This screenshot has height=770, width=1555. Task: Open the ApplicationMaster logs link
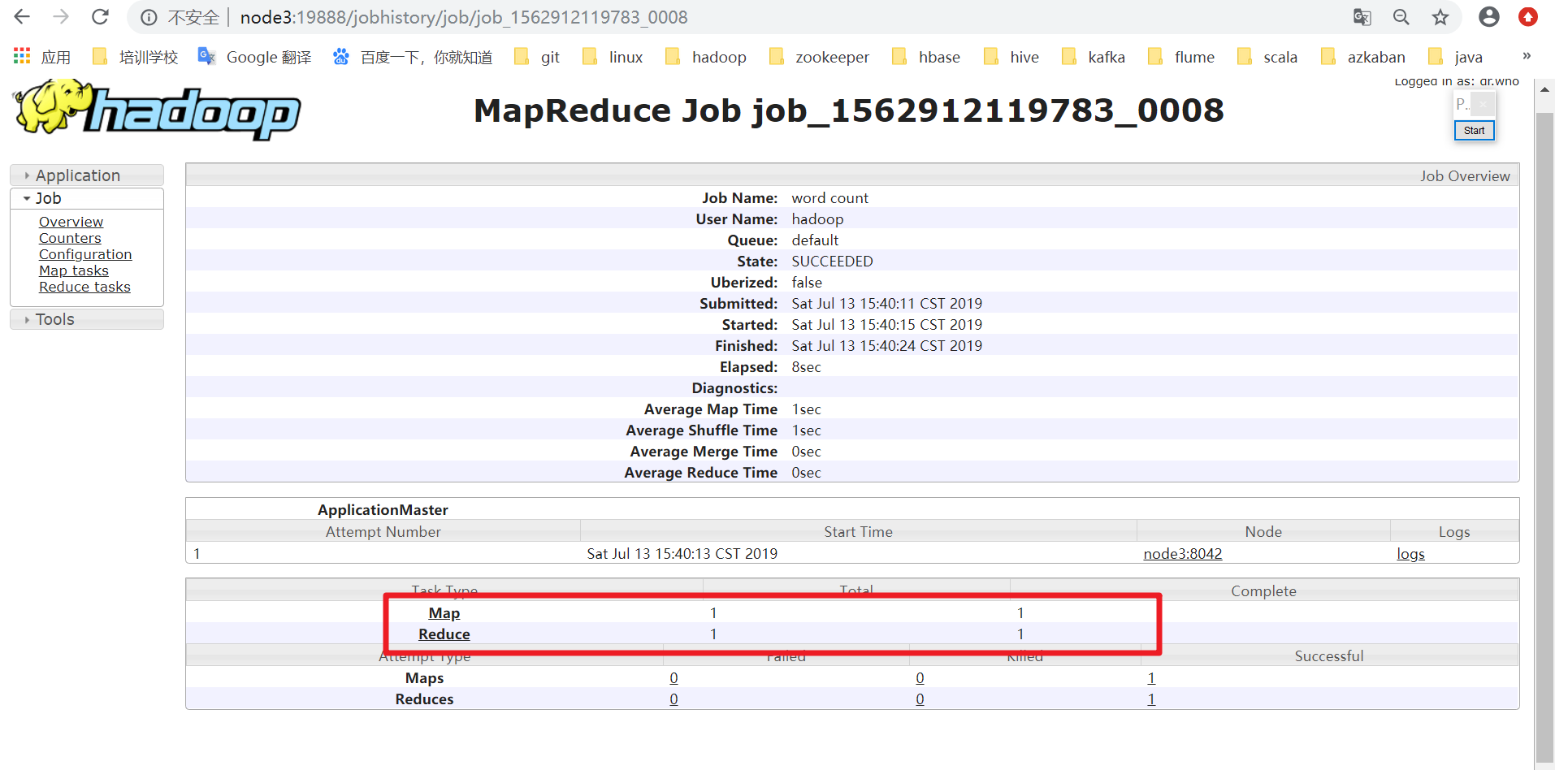(1410, 554)
